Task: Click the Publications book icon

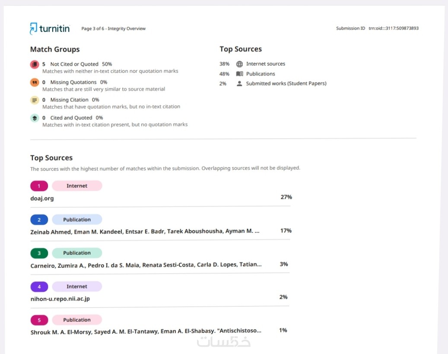Action: (x=239, y=74)
